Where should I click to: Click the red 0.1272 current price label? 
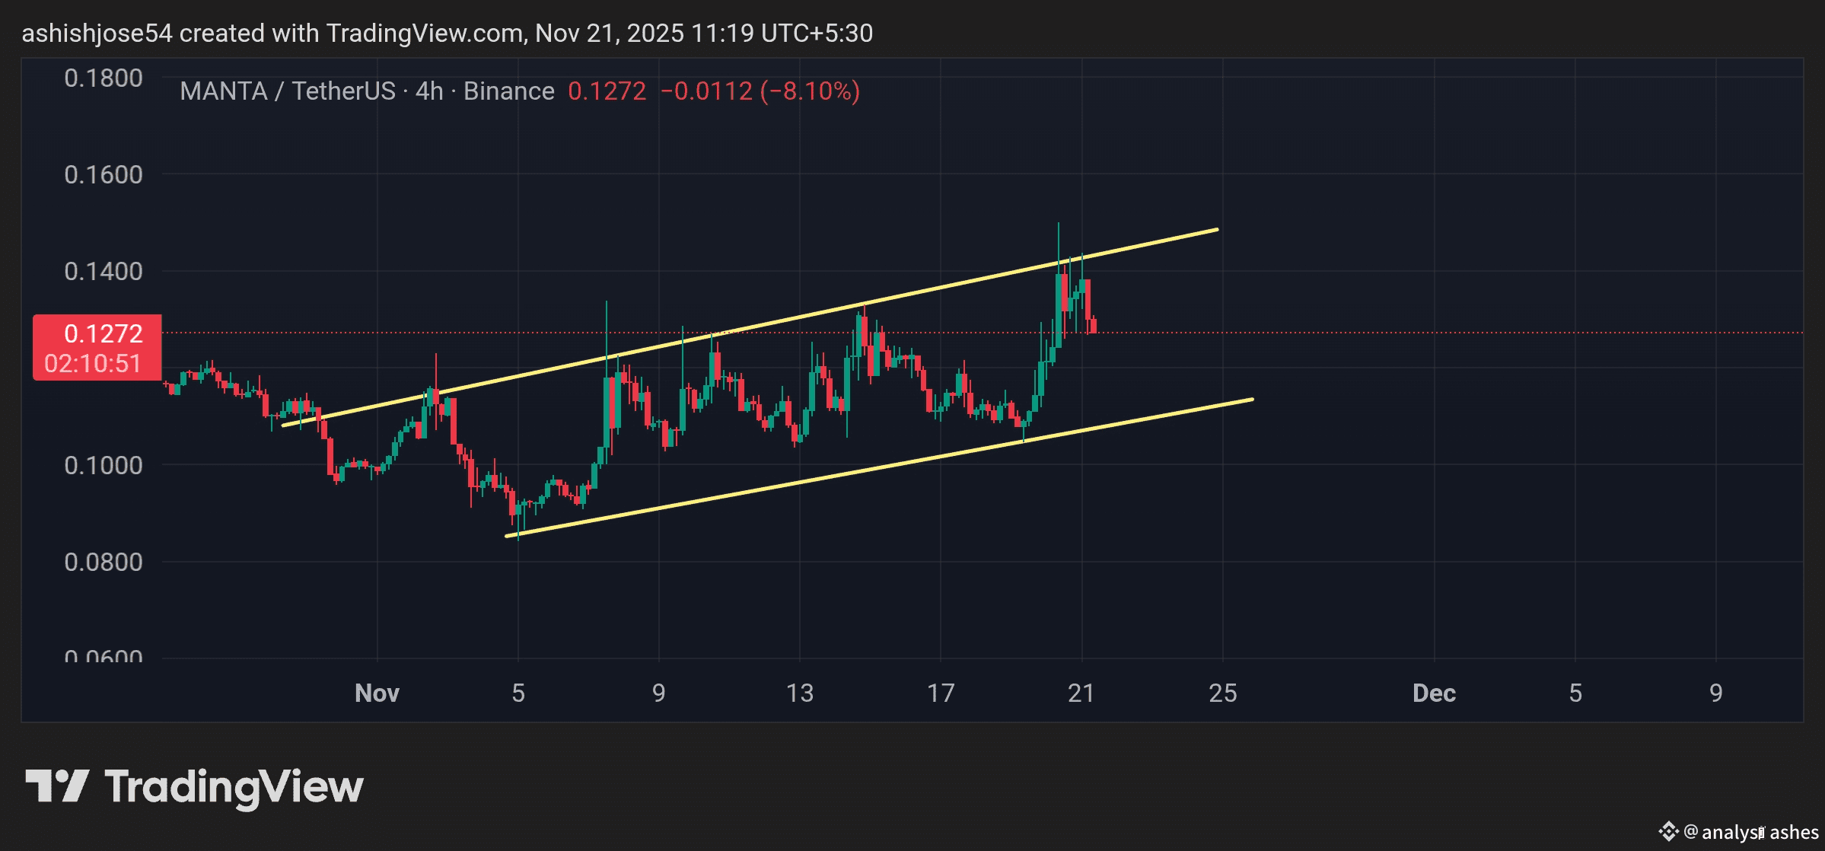coord(103,333)
